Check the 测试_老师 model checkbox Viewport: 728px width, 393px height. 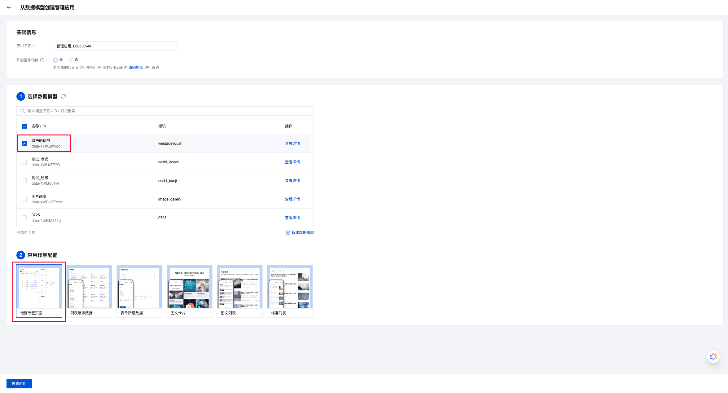[24, 162]
